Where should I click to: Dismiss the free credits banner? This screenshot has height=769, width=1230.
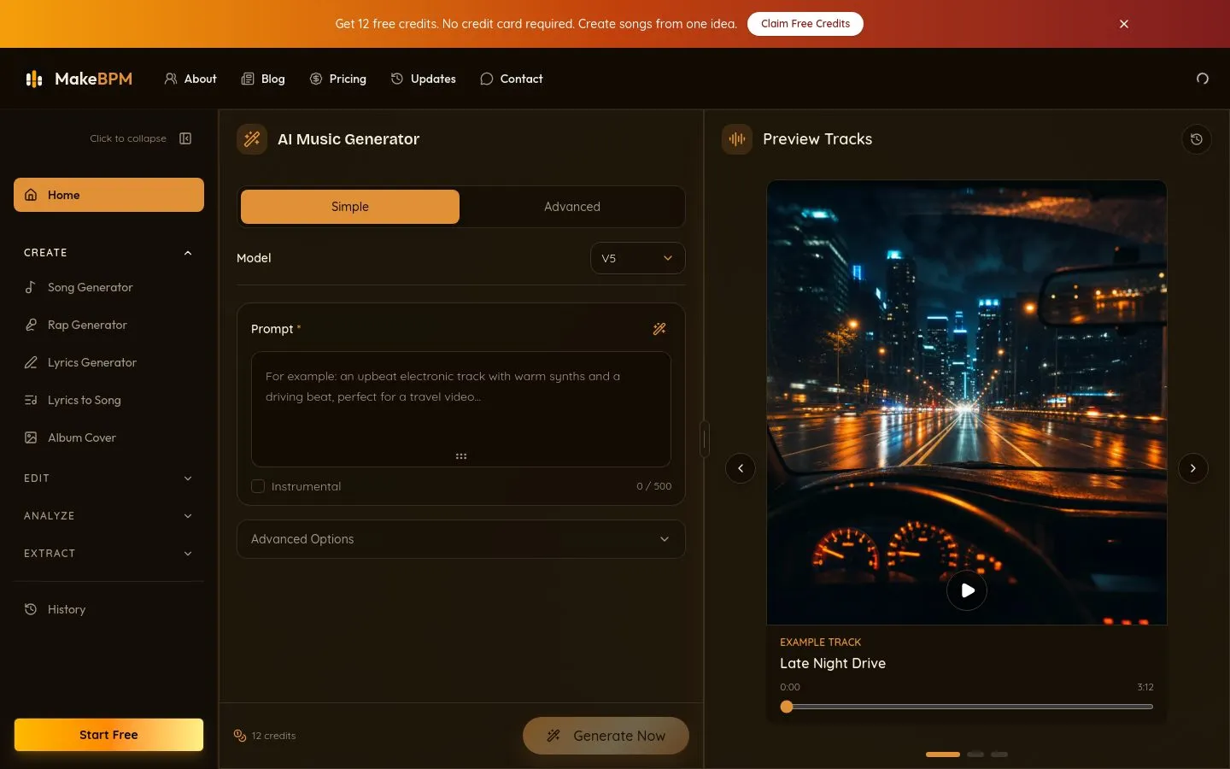pyautogui.click(x=1124, y=24)
